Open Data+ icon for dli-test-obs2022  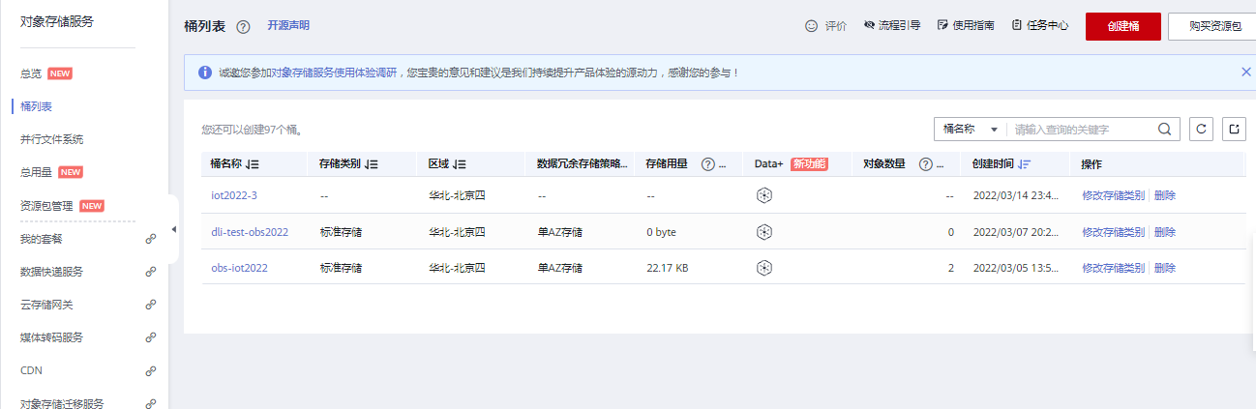[763, 232]
